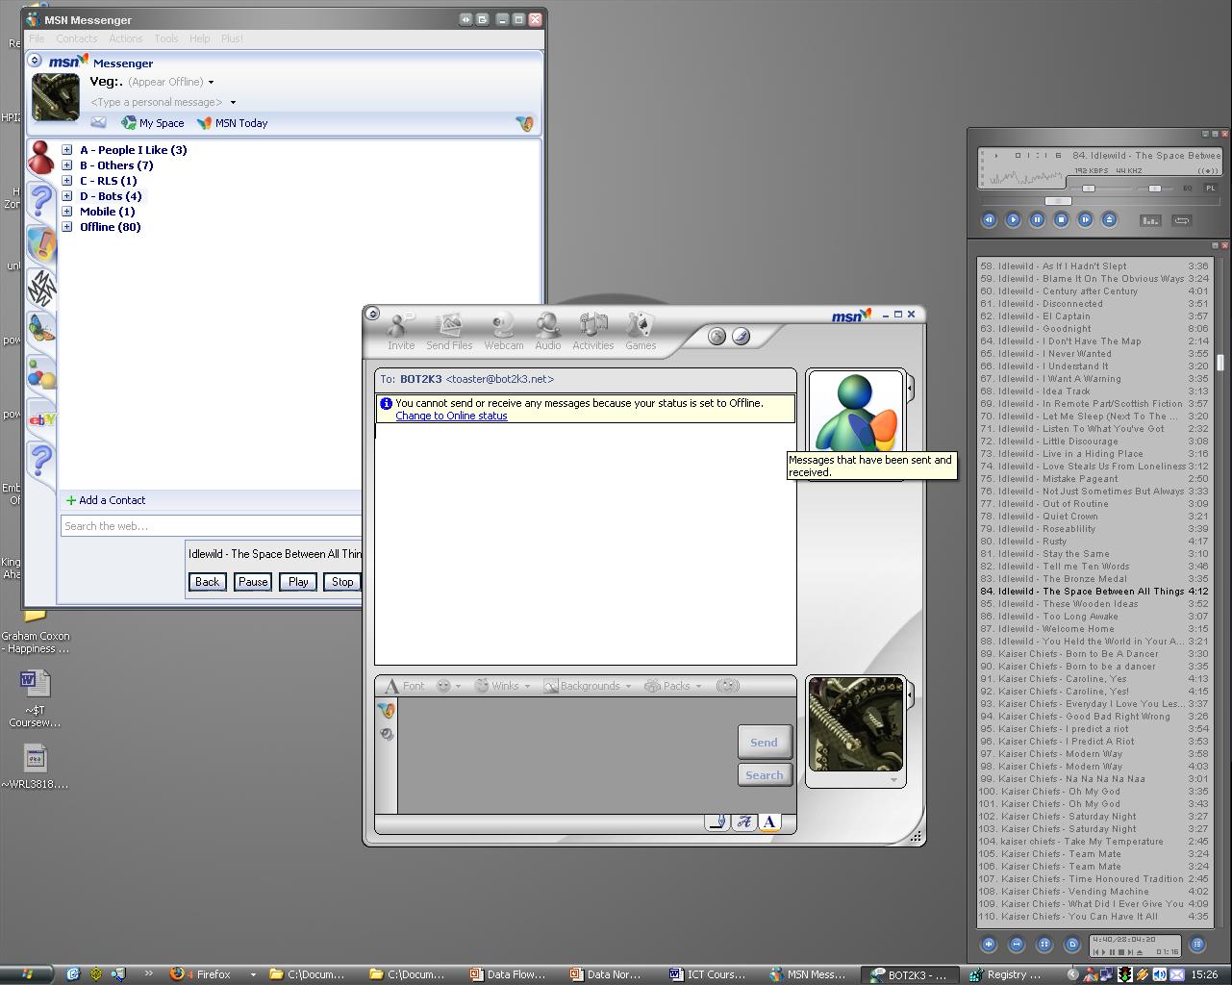Open email inbox icon in Messenger
The image size is (1232, 985).
click(x=98, y=122)
